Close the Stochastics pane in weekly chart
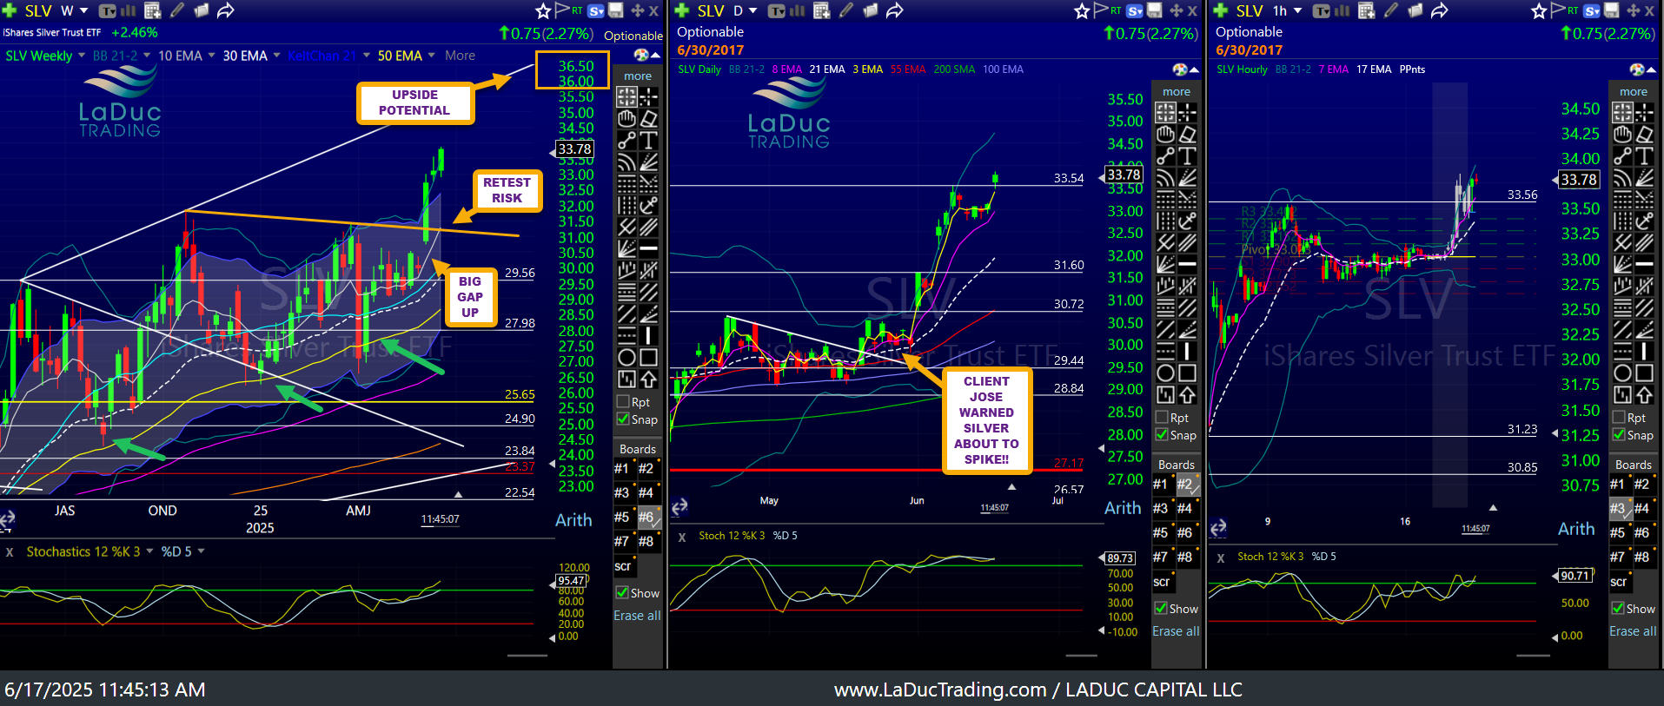The image size is (1664, 706). [10, 552]
